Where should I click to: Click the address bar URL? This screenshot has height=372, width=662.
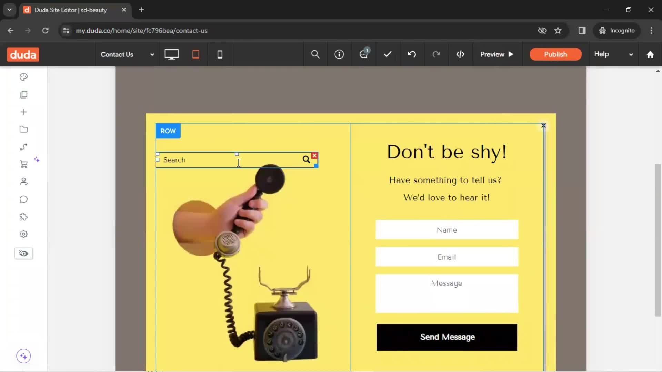coord(142,31)
